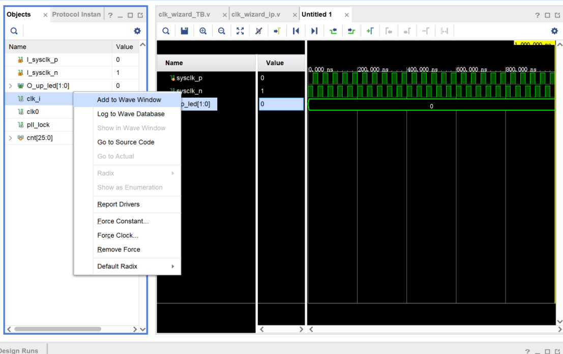This screenshot has width=563, height=354.
Task: Select the highlighted value cell 0
Action: point(281,104)
